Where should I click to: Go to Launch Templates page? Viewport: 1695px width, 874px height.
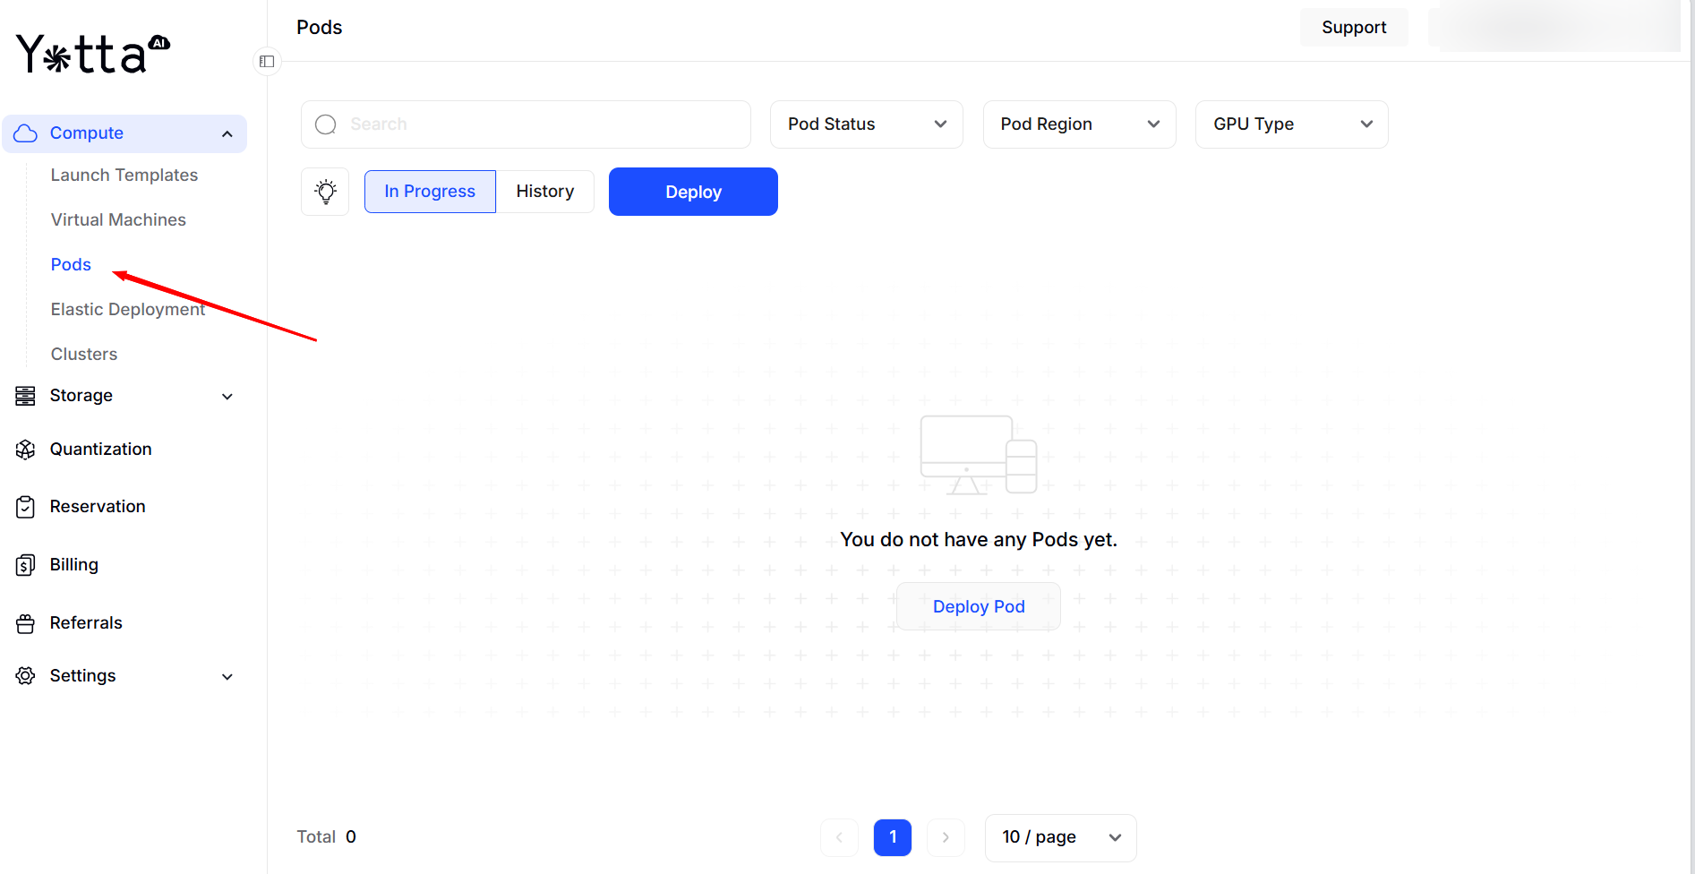[124, 176]
